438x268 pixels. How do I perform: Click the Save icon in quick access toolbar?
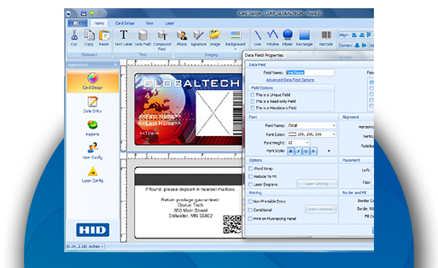pos(83,13)
